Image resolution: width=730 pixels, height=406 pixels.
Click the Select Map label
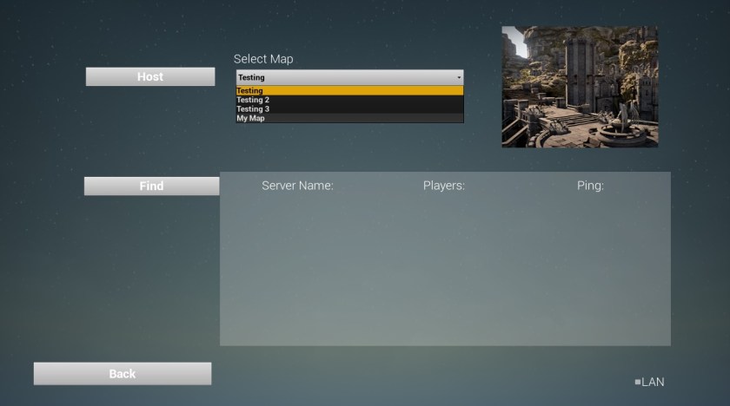tap(263, 59)
